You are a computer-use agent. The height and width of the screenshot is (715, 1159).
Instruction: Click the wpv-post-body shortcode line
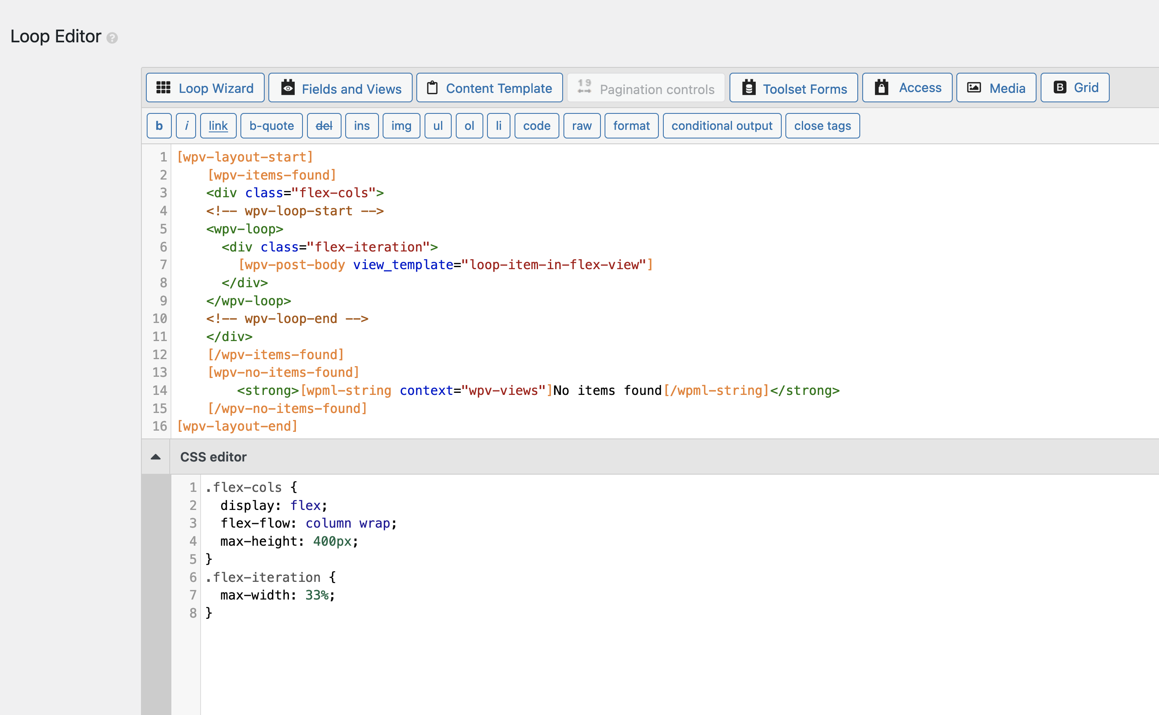446,265
